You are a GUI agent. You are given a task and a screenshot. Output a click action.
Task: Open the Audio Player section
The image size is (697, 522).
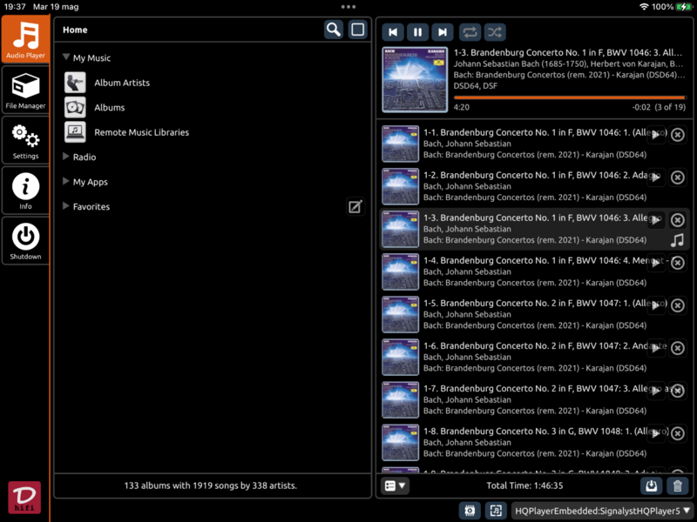pyautogui.click(x=25, y=39)
